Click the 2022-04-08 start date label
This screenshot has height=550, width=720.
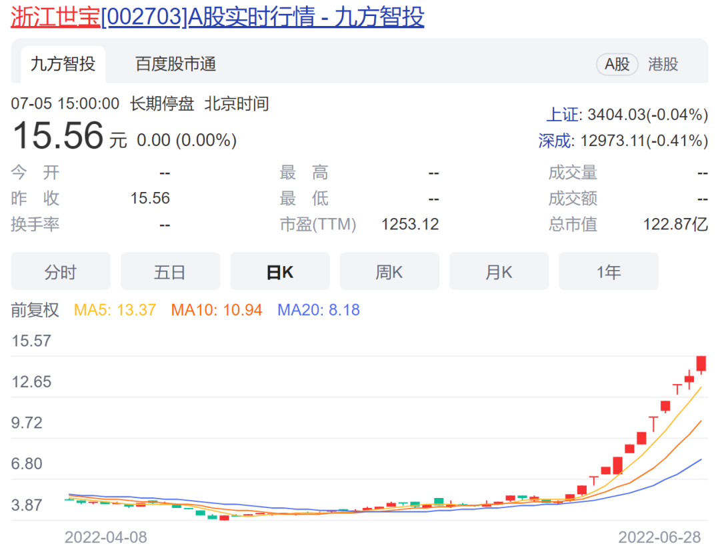[105, 537]
